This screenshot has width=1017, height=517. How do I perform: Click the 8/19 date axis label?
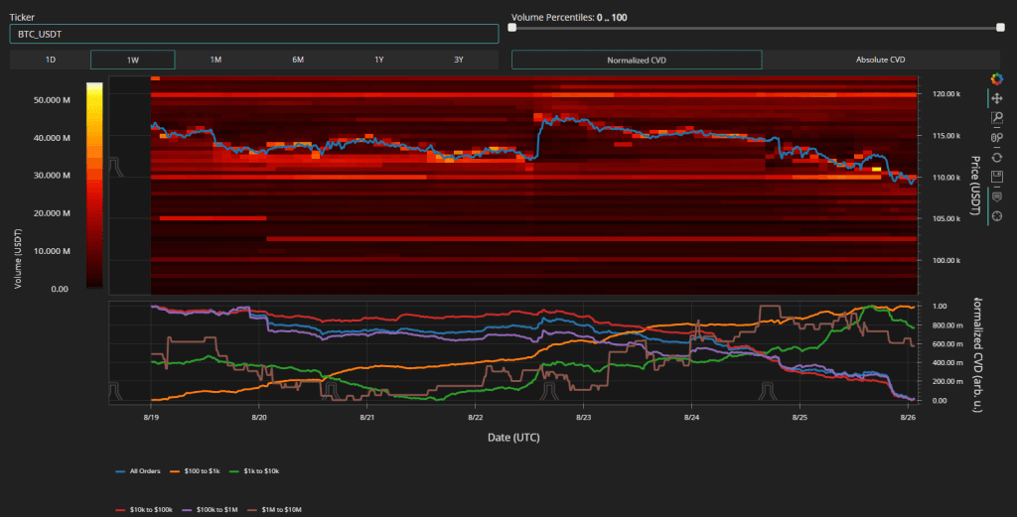point(151,417)
